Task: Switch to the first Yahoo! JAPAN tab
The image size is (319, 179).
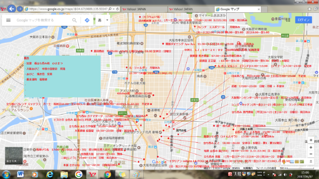Action: point(144,9)
